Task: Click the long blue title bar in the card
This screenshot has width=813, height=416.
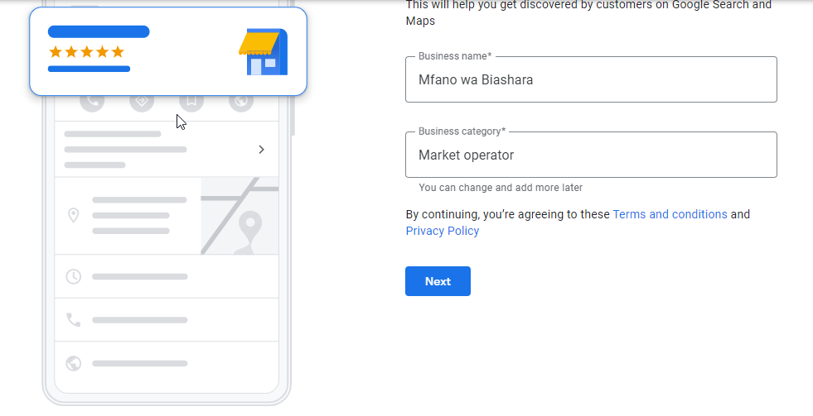Action: pyautogui.click(x=99, y=32)
